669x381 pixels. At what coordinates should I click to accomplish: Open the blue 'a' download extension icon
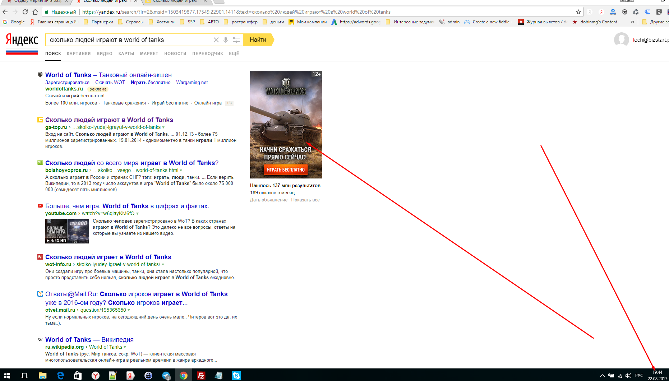coord(613,12)
